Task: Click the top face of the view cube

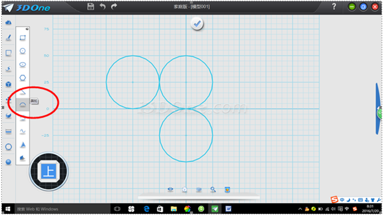Action: 49,171
